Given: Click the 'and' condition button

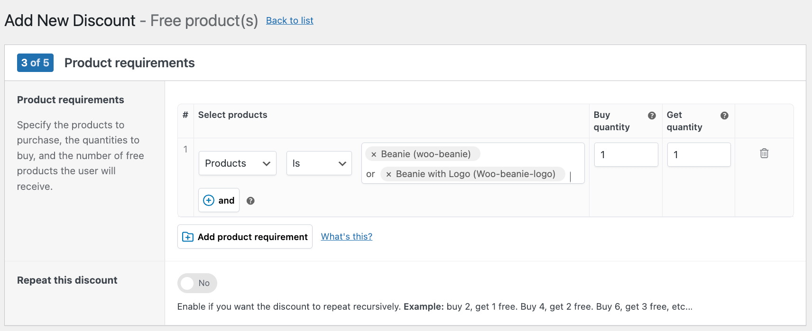Looking at the screenshot, I should (x=219, y=200).
